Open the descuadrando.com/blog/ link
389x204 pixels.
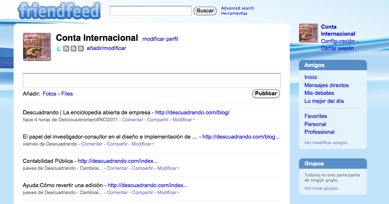[192, 112]
